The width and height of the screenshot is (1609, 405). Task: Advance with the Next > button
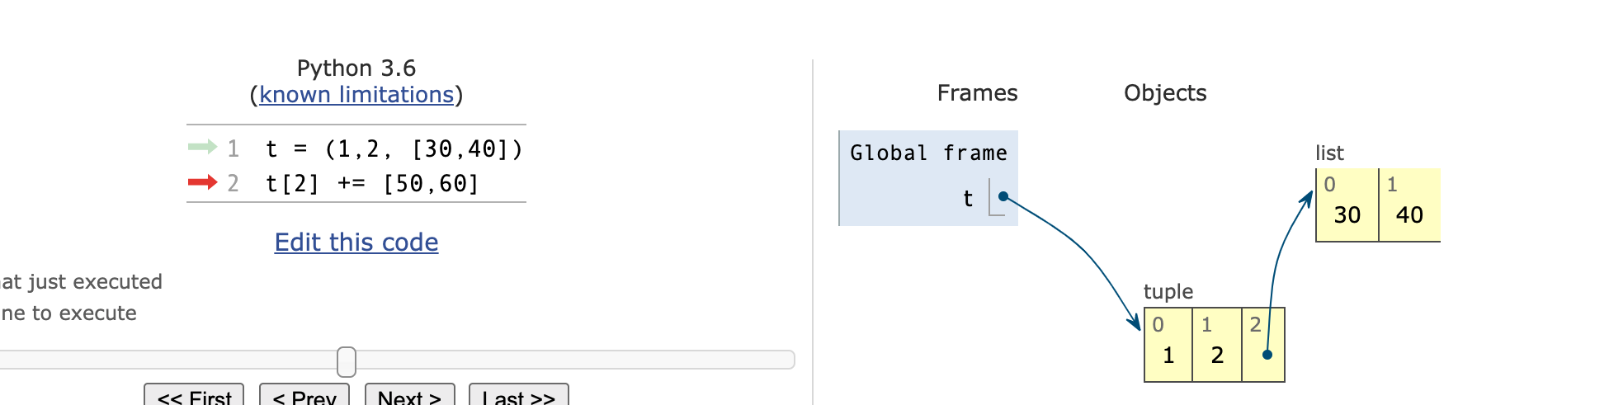(x=409, y=396)
